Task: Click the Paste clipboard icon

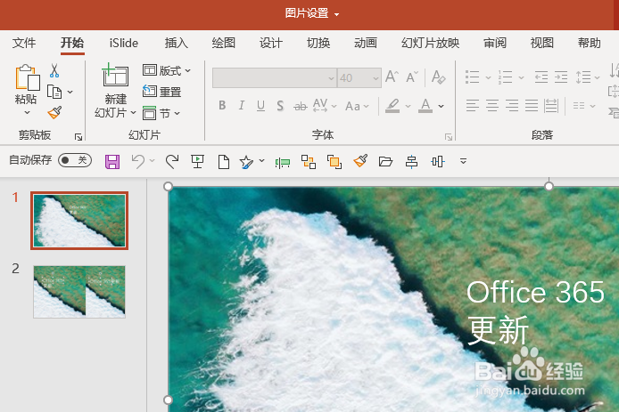Action: (28, 77)
